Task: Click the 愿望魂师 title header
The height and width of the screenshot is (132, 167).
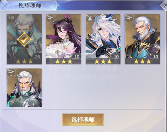Action: [30, 5]
